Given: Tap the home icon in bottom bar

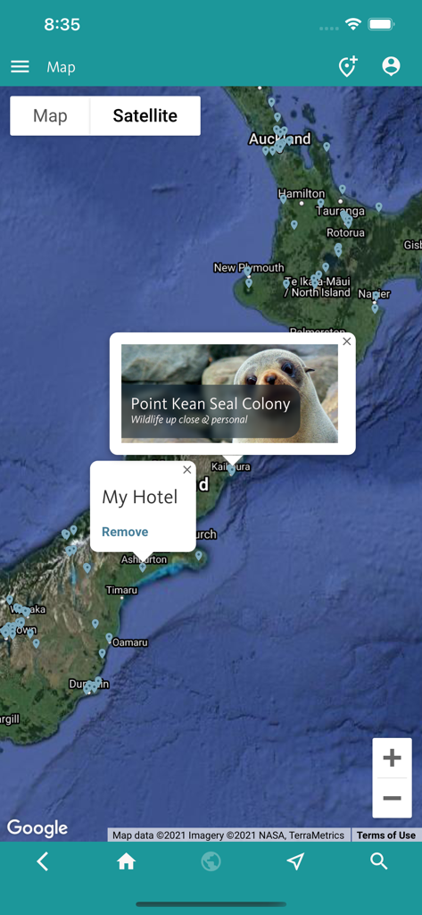Looking at the screenshot, I should [x=127, y=861].
